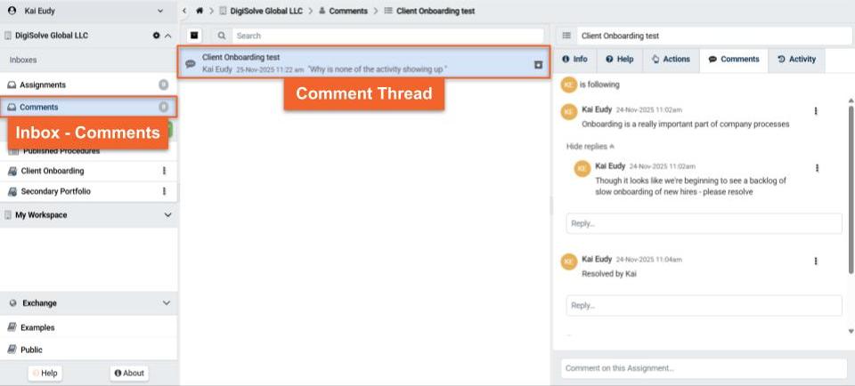
Task: Click the user avatar icon beside Kai Eudy
Action: [x=12, y=11]
